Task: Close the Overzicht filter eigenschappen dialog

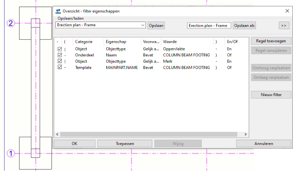Action: [287, 11]
